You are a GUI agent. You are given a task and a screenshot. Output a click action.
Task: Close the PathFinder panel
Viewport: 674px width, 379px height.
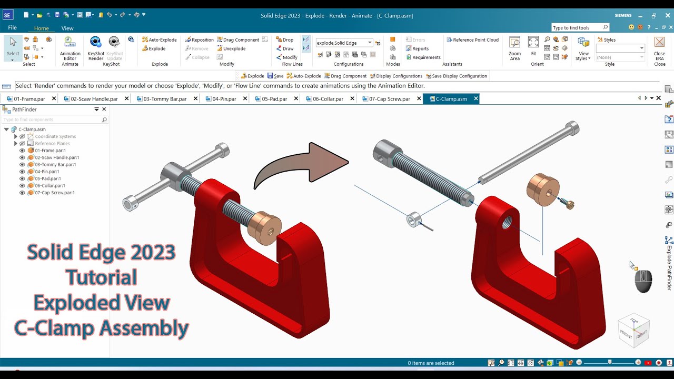click(104, 109)
